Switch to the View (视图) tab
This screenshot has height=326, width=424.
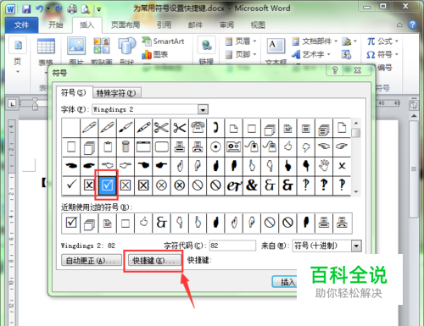click(258, 25)
